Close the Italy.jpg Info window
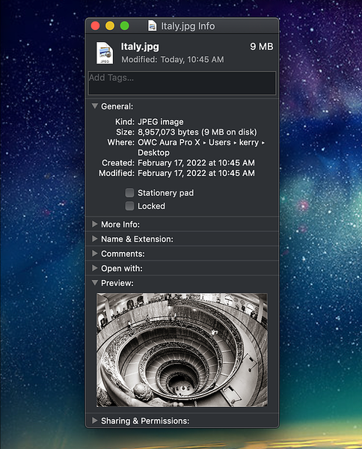The width and height of the screenshot is (362, 449). pos(95,25)
